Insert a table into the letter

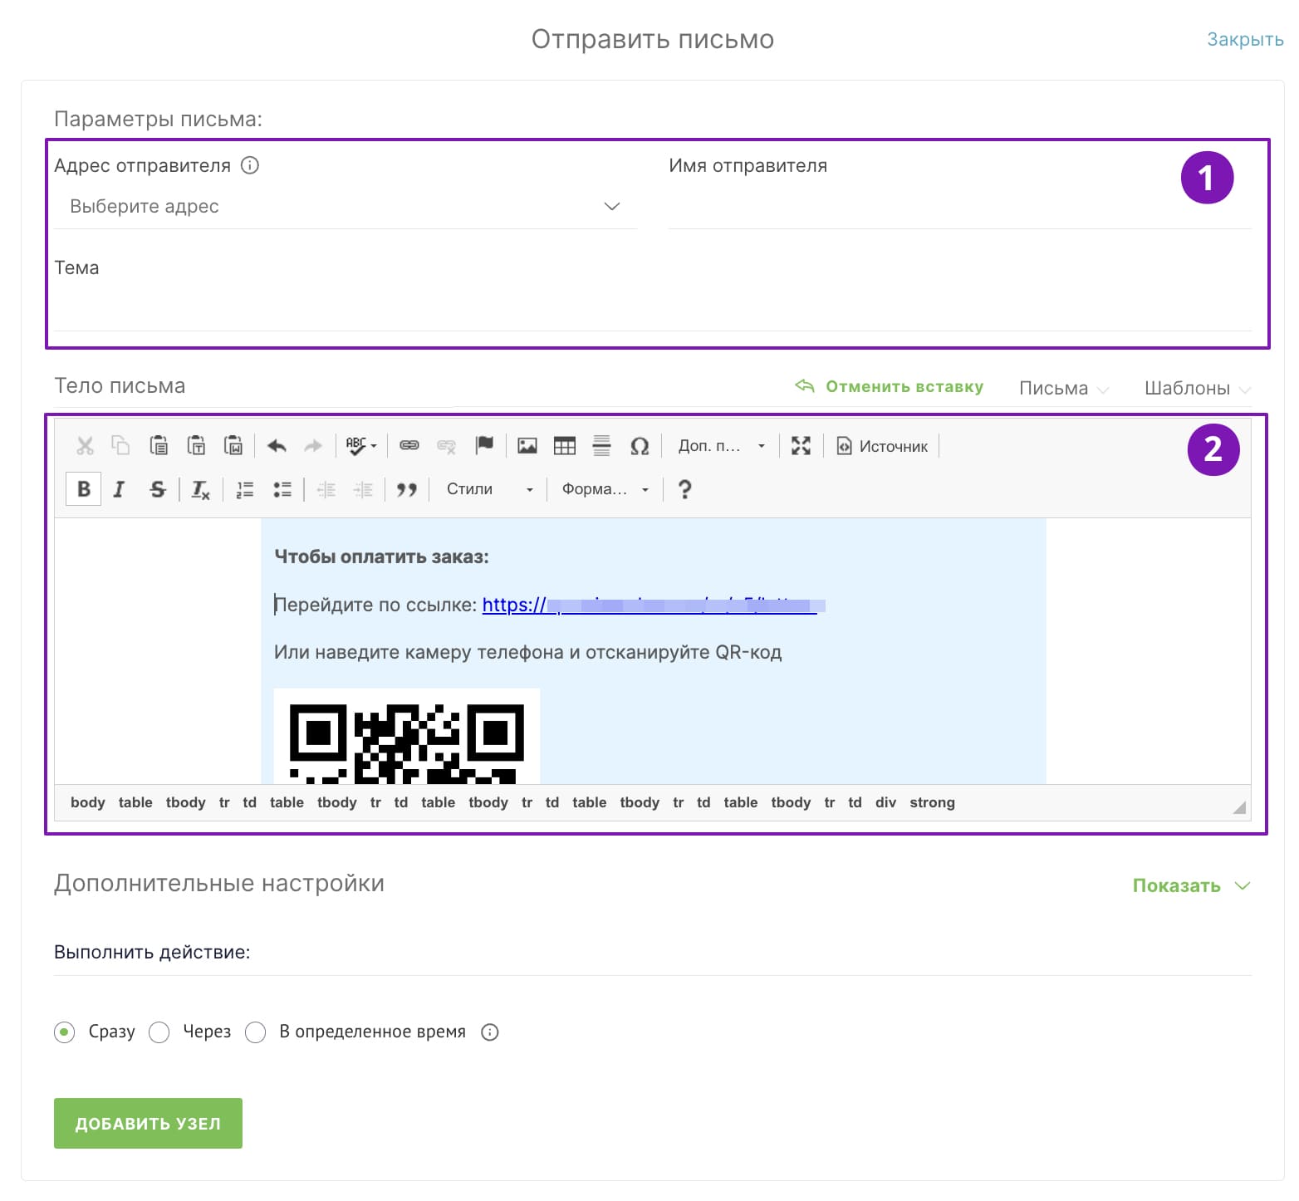pos(565,446)
